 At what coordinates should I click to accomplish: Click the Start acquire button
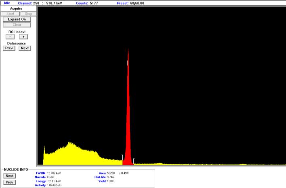(10, 14)
